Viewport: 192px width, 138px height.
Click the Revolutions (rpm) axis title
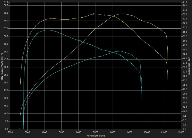pyautogui.click(x=96, y=135)
